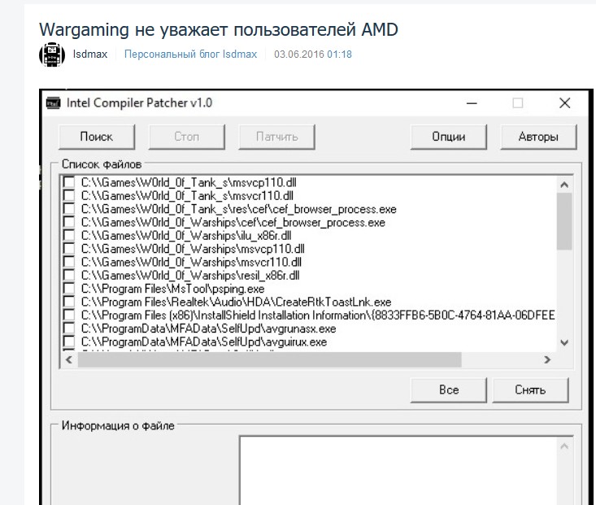The image size is (596, 505).
Task: Click the Патчить button
Action: point(276,137)
